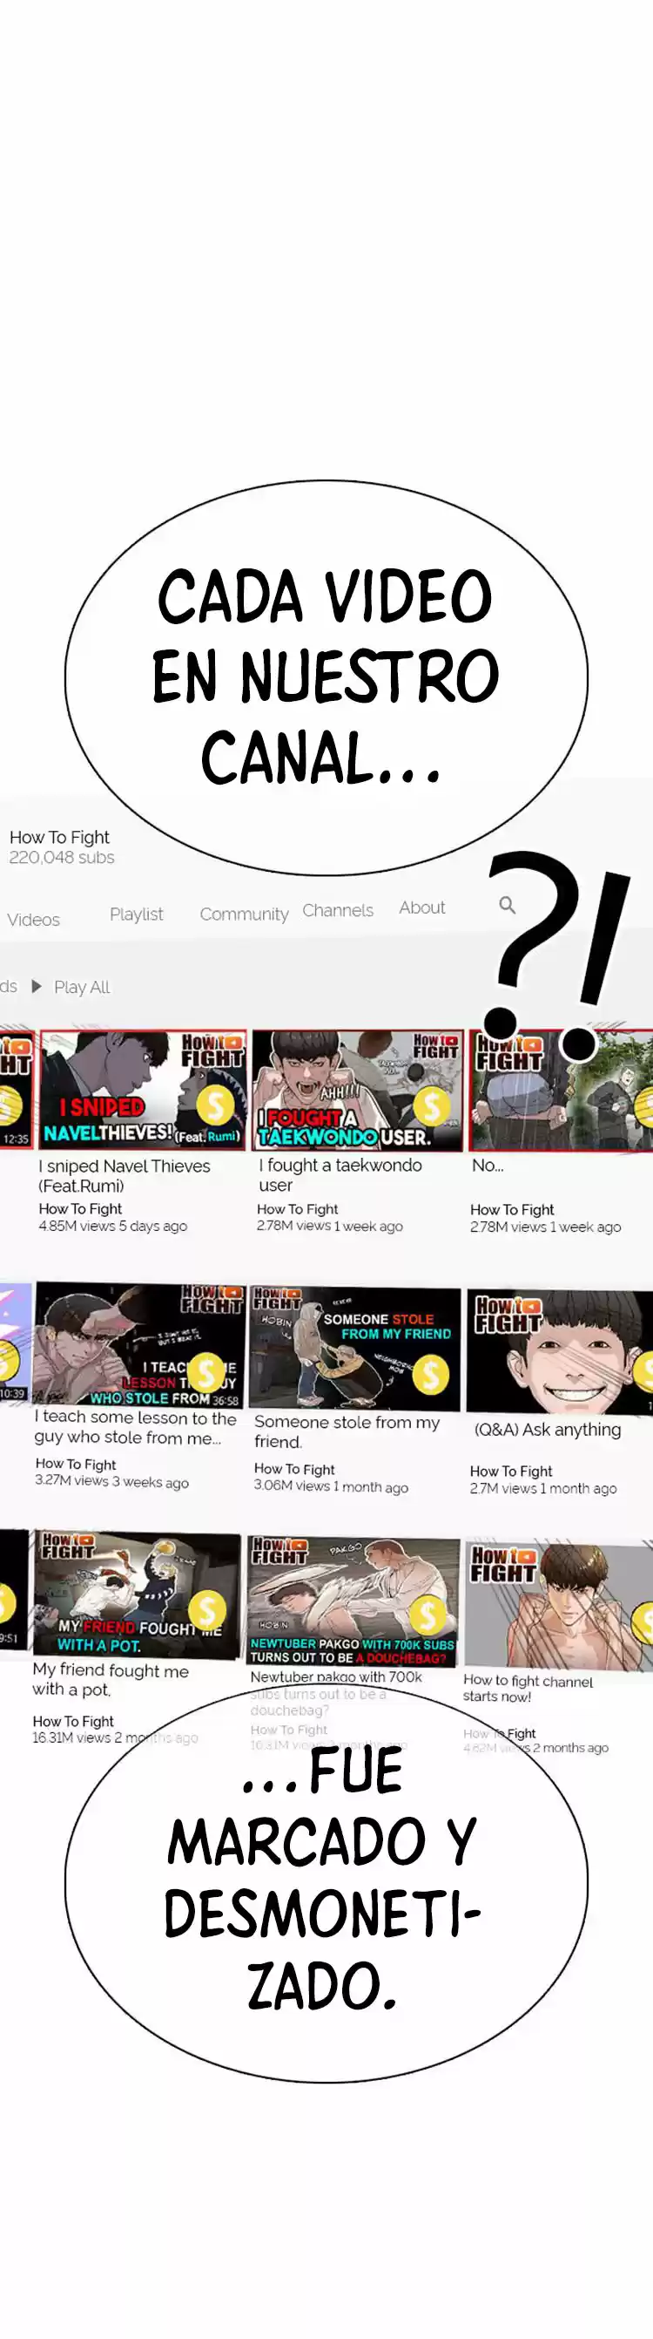The width and height of the screenshot is (653, 2339).
Task: Open the 'I sniped Navel Thieves' video thumbnail
Action: pyautogui.click(x=143, y=1091)
